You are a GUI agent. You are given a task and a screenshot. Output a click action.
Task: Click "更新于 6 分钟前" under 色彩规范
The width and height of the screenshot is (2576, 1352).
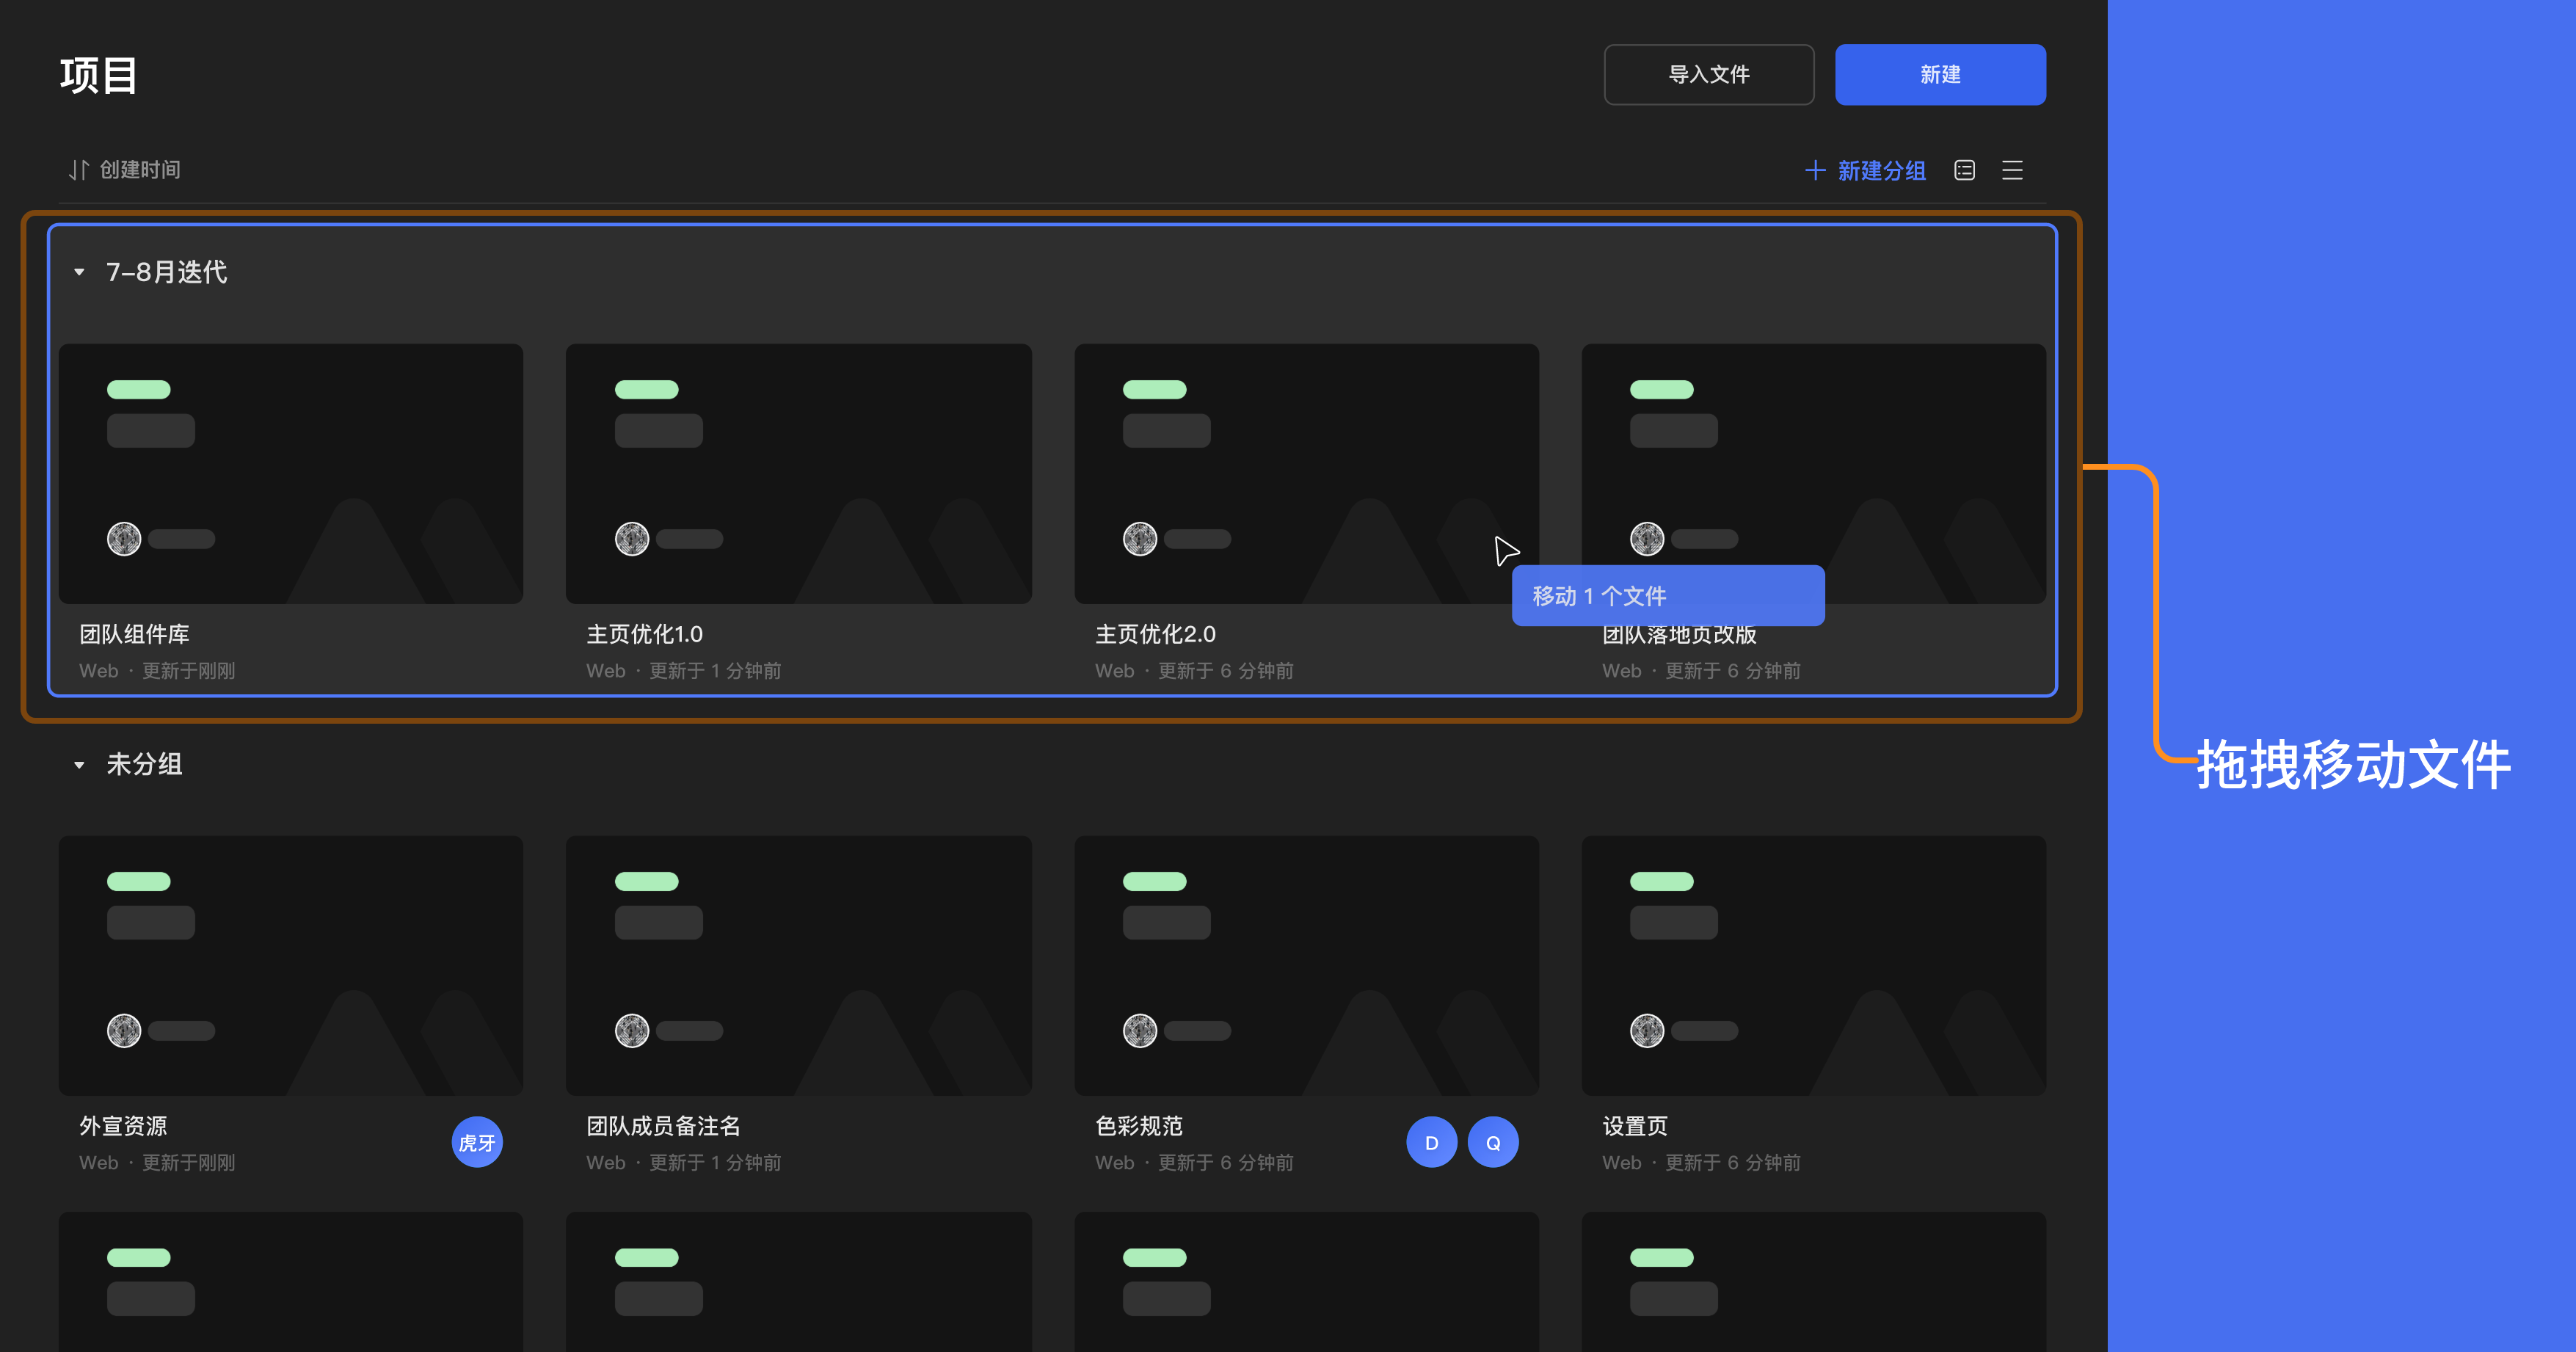pos(1226,1163)
